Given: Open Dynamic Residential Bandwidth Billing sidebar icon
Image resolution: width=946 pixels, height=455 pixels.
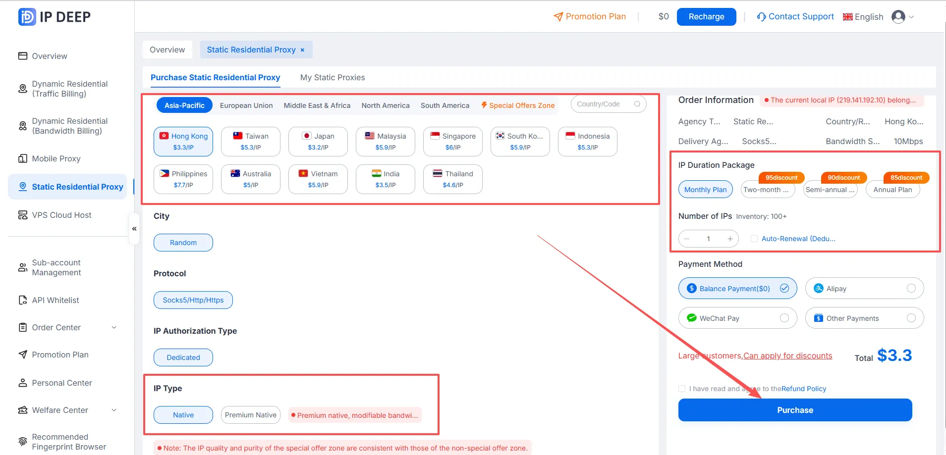Looking at the screenshot, I should [x=23, y=126].
